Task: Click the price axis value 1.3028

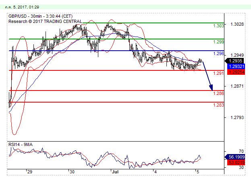Action: (237, 24)
